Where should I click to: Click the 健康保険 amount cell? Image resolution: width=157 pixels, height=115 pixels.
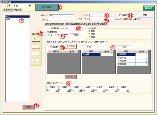coord(142,54)
